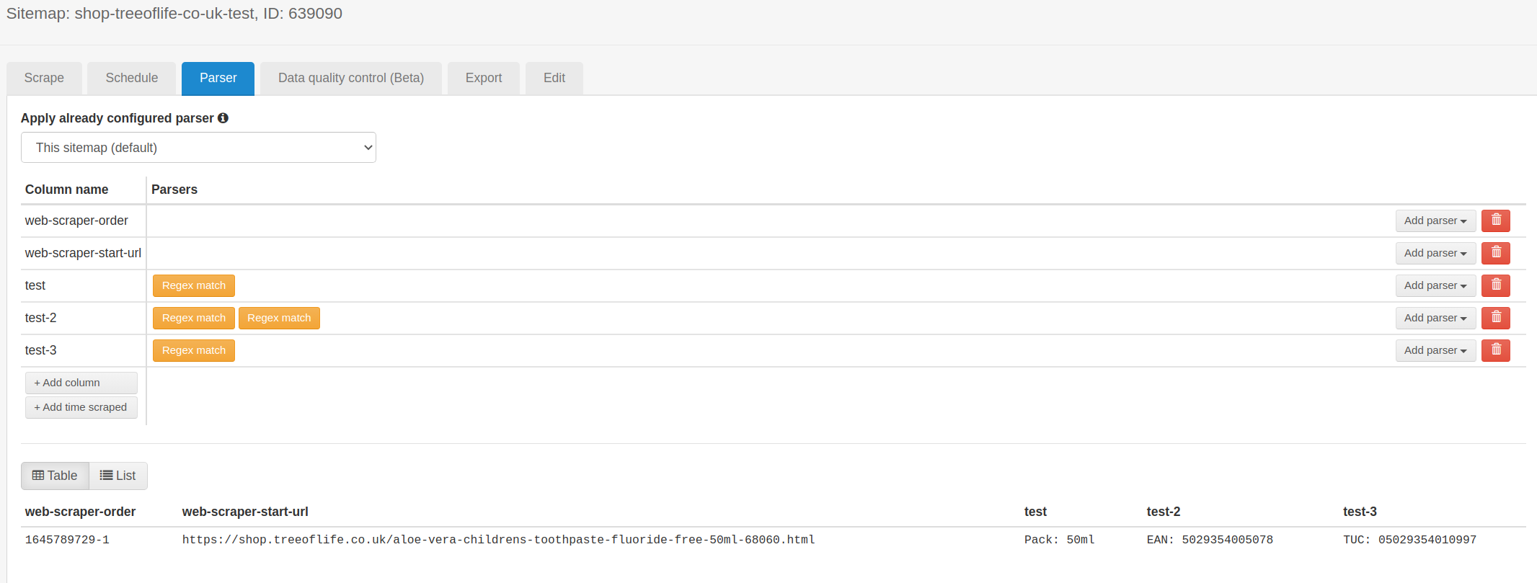
Task: Switch to Table view
Action: (x=55, y=476)
